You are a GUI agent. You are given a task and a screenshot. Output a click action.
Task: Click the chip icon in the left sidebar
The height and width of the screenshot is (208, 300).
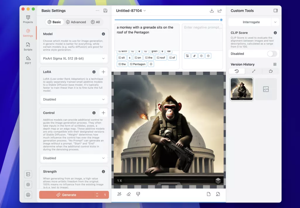tap(28, 184)
